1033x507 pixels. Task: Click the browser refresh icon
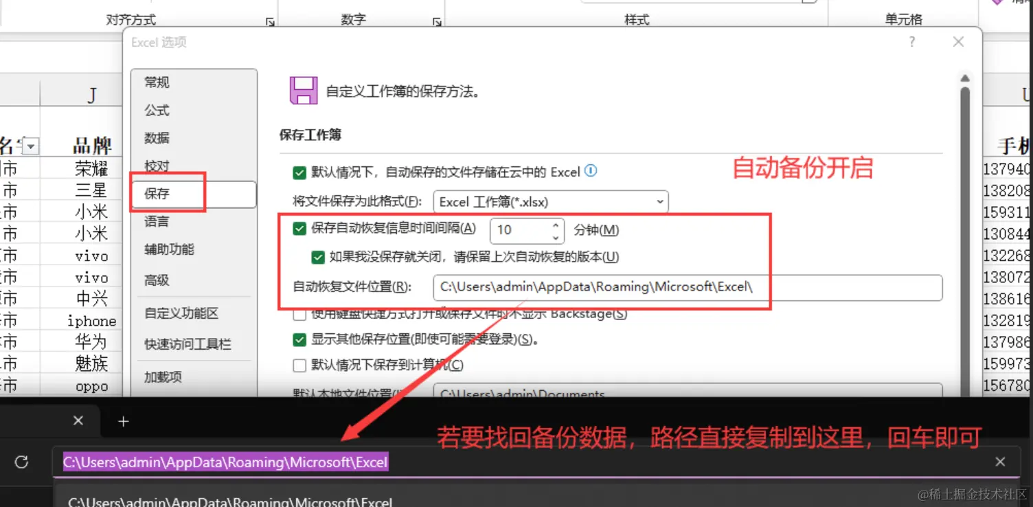(x=21, y=462)
